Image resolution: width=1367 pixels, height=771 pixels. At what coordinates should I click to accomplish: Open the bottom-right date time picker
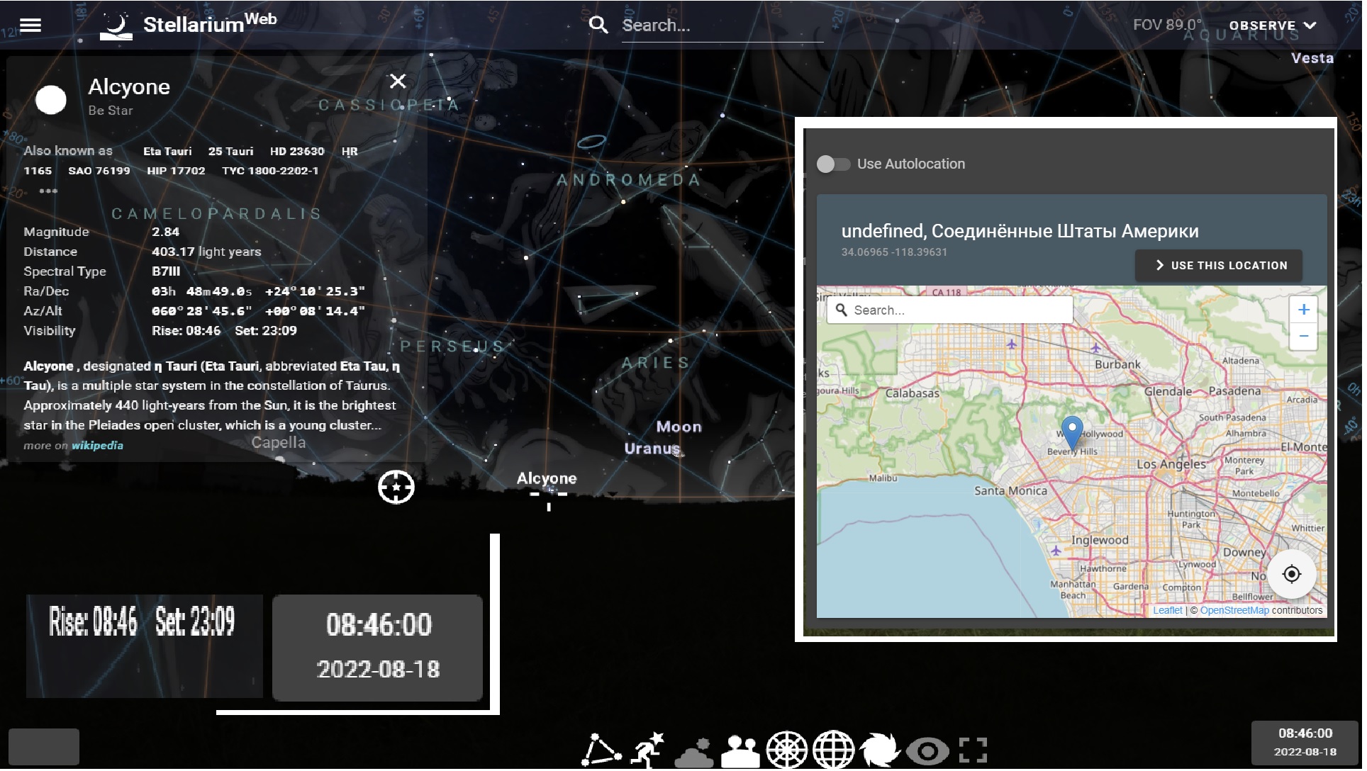[1305, 743]
